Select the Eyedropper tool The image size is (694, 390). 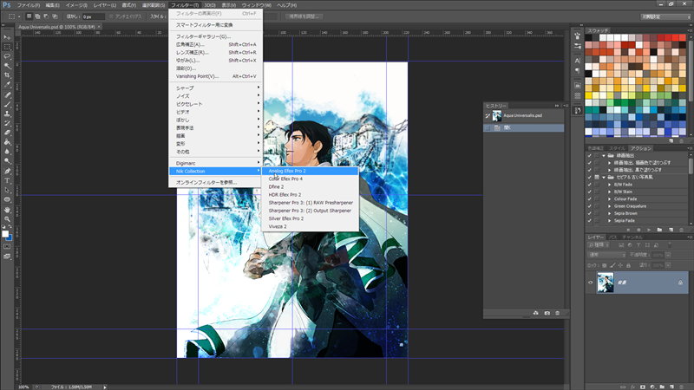click(7, 85)
